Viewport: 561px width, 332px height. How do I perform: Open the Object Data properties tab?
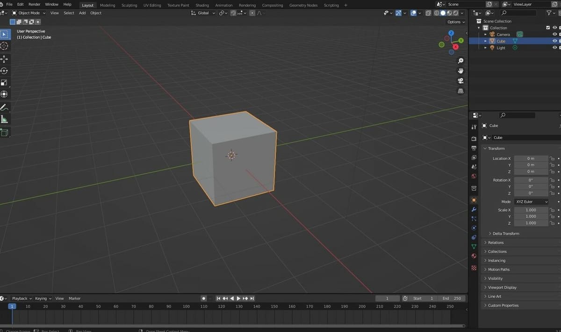(x=474, y=246)
